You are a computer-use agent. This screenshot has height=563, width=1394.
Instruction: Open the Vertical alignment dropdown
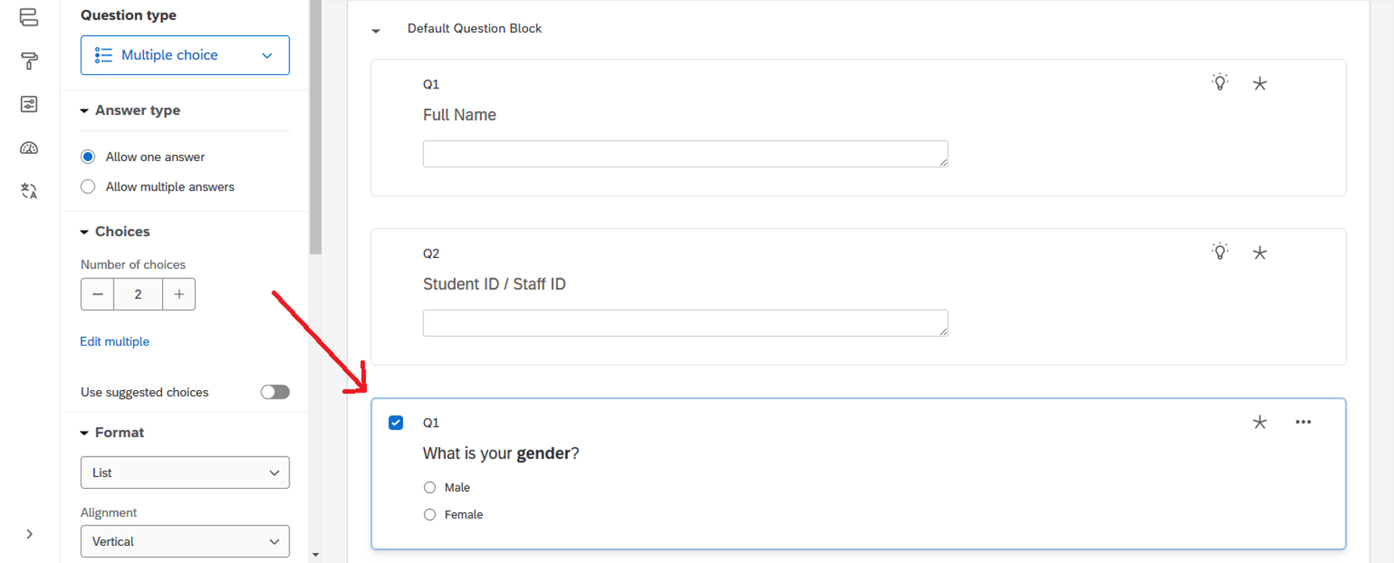tap(185, 541)
